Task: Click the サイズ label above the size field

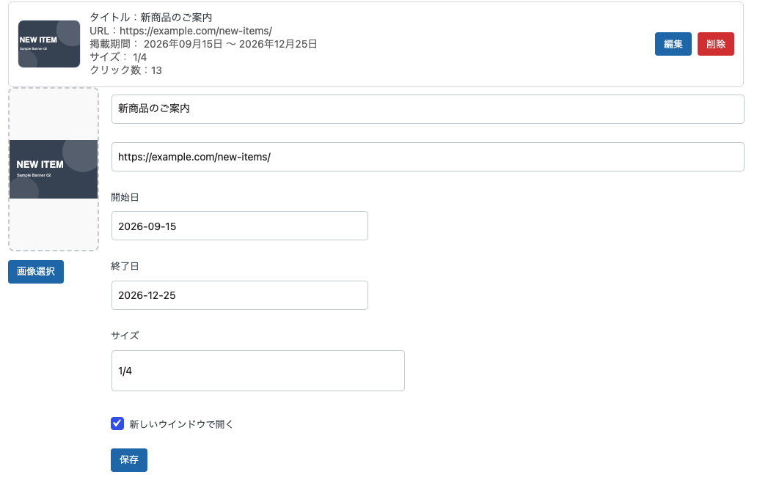Action: pos(125,335)
